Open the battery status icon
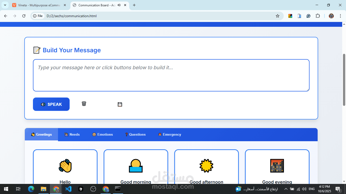346x194 pixels. (292, 189)
